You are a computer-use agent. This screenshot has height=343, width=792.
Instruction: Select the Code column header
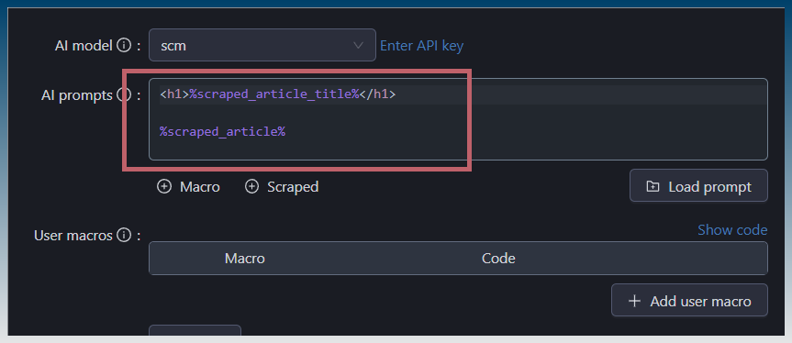coord(498,259)
